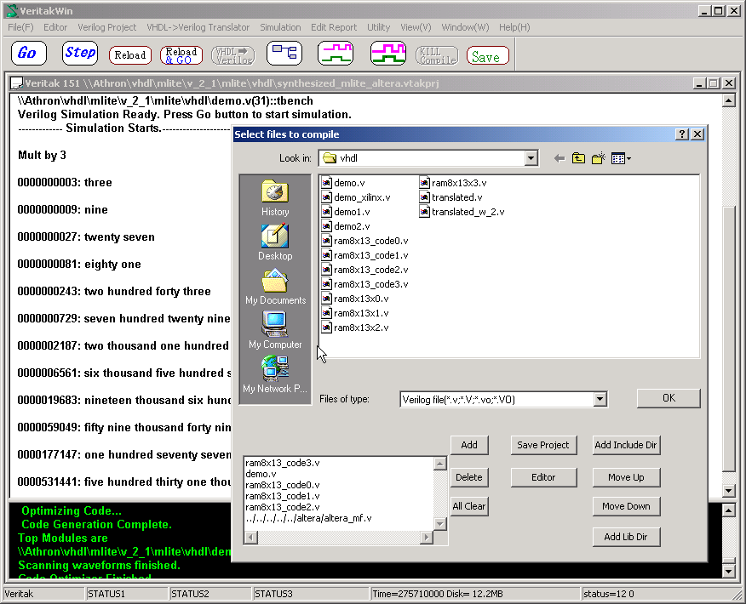
Task: Select the ram8x13x3.v file icon
Action: [424, 183]
